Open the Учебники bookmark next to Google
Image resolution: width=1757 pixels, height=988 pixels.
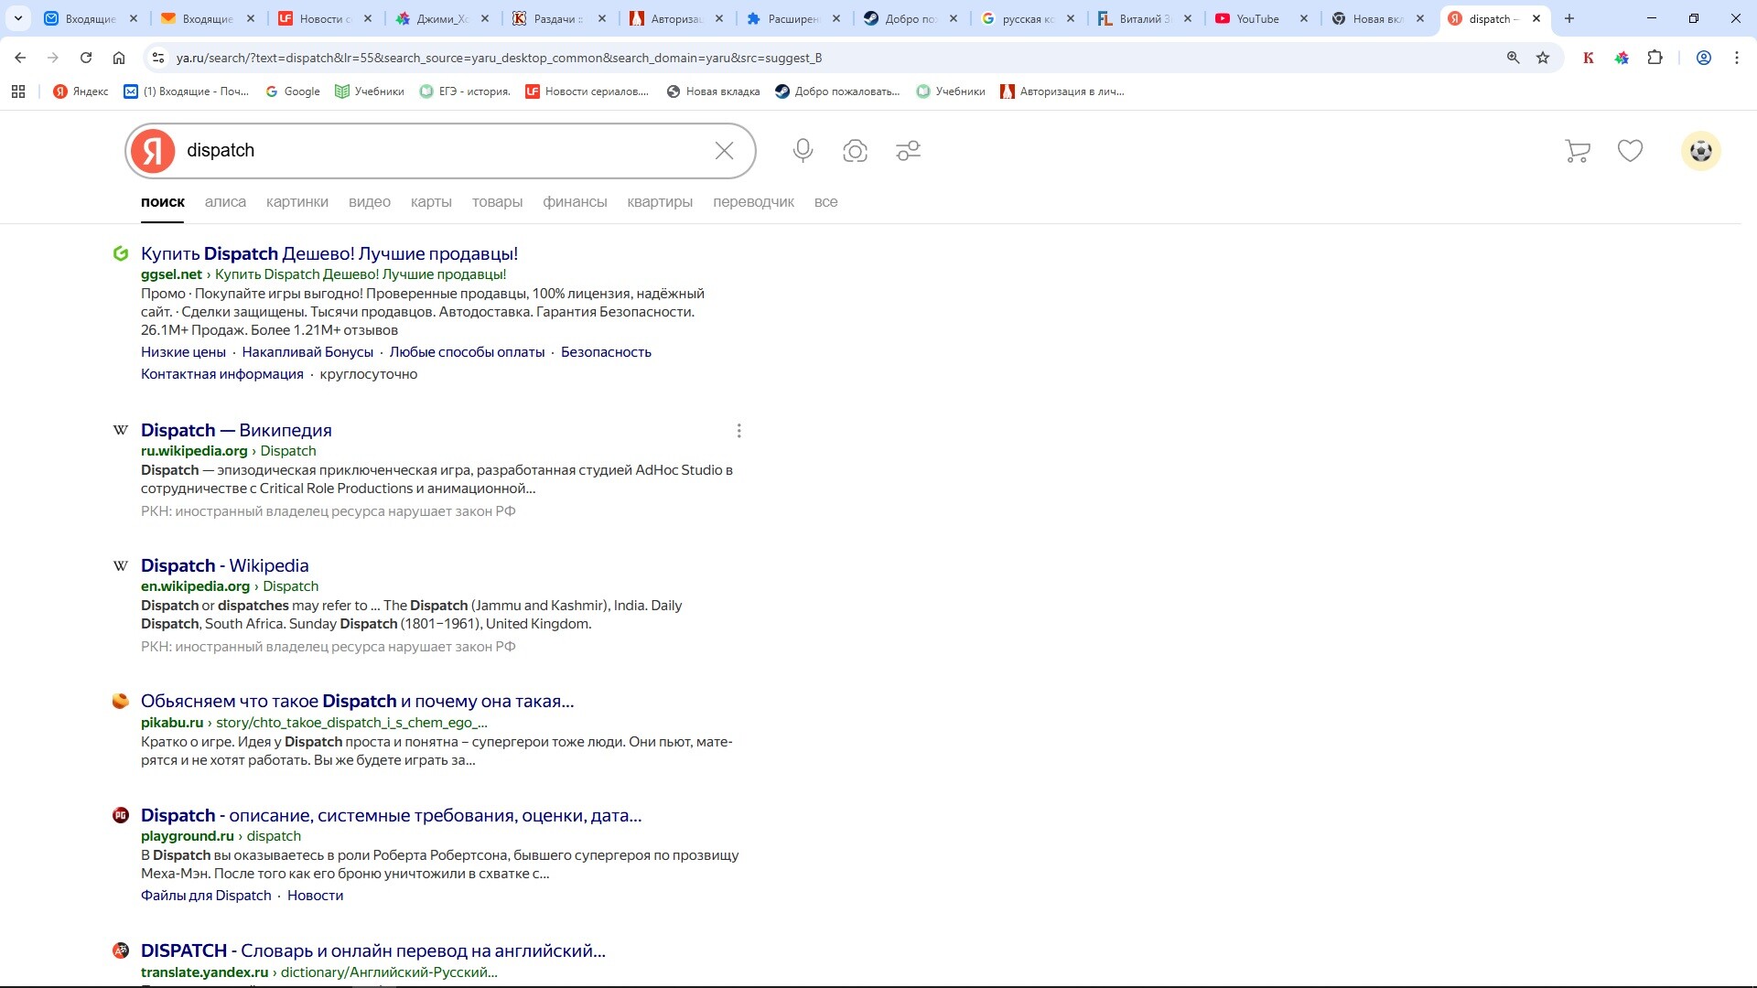(370, 91)
